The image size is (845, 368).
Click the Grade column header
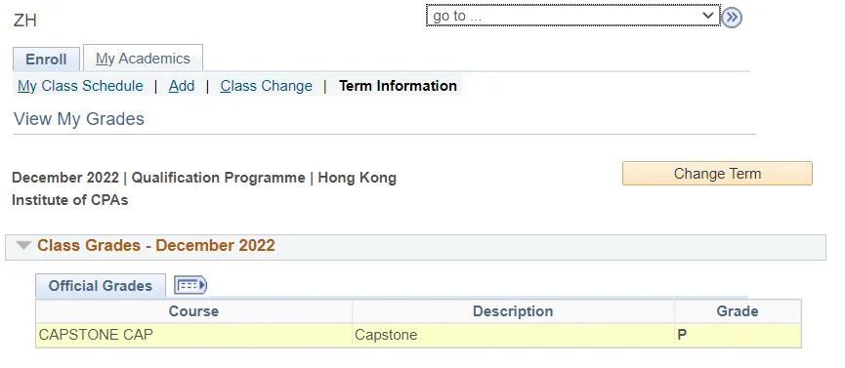738,311
